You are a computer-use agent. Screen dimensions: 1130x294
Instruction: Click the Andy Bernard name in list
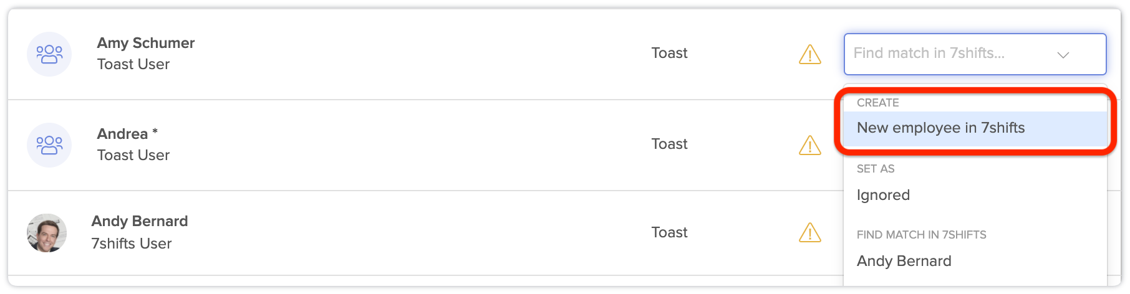point(140,221)
